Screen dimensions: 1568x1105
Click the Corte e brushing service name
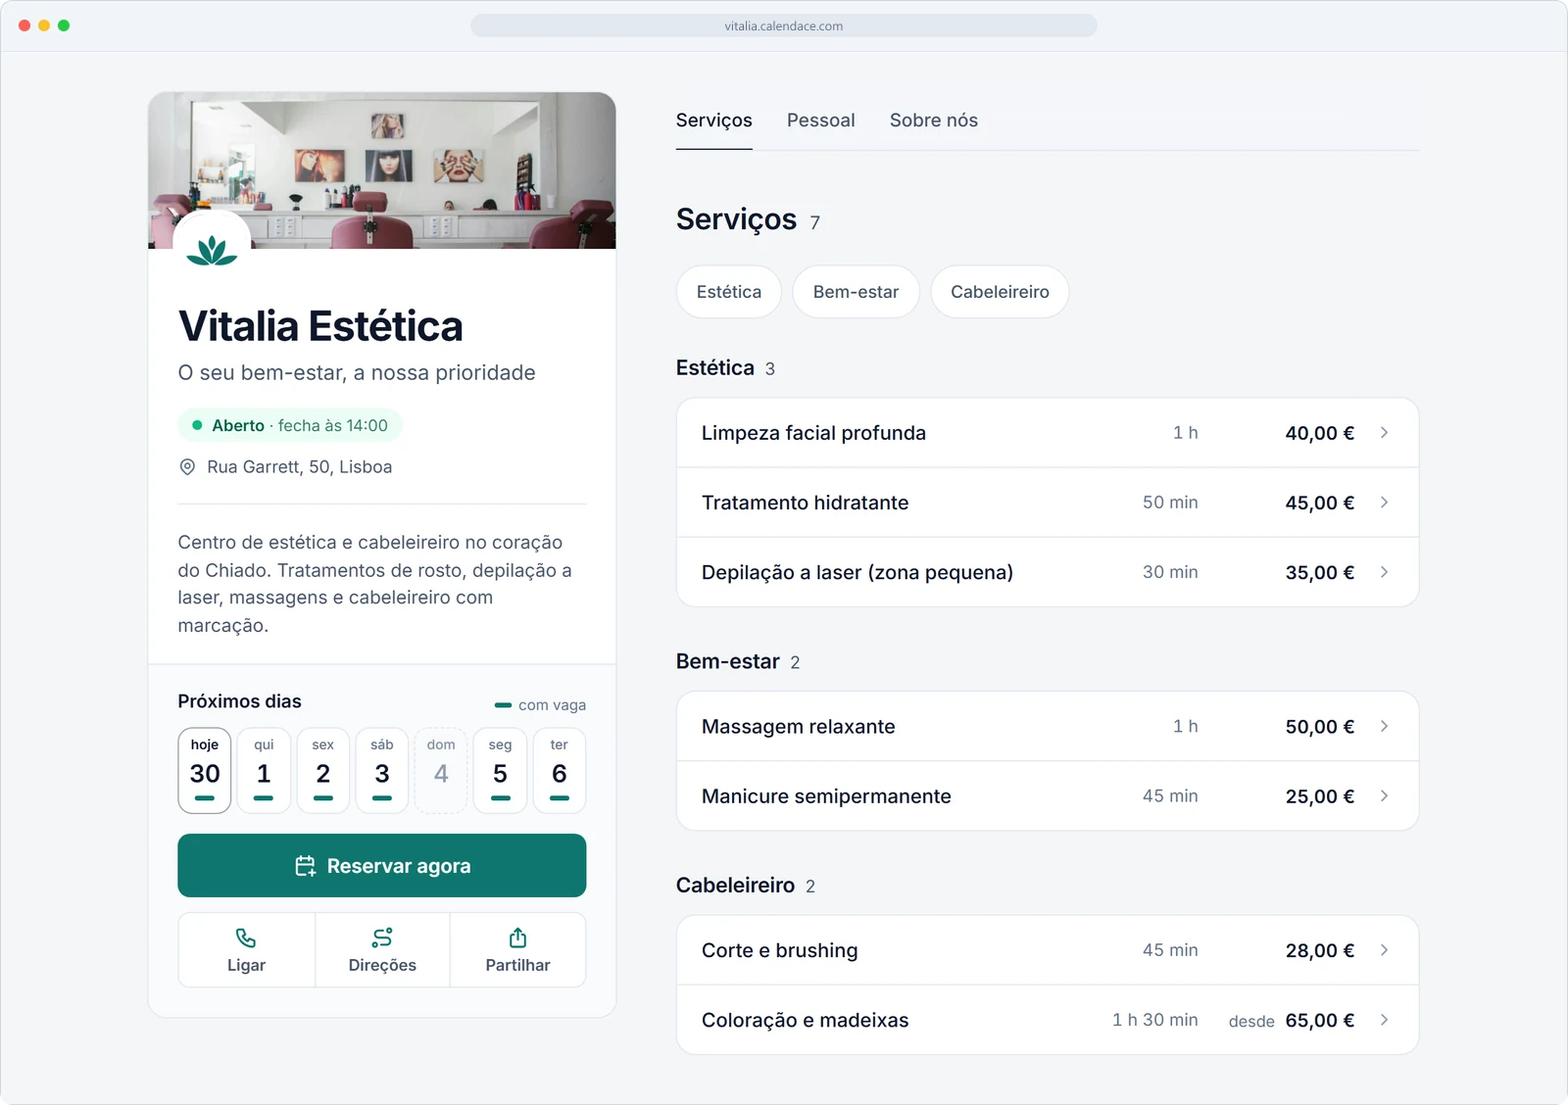(x=779, y=950)
